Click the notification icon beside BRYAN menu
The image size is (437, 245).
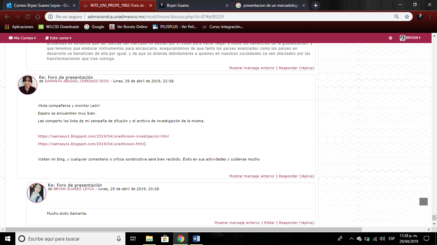[390, 38]
